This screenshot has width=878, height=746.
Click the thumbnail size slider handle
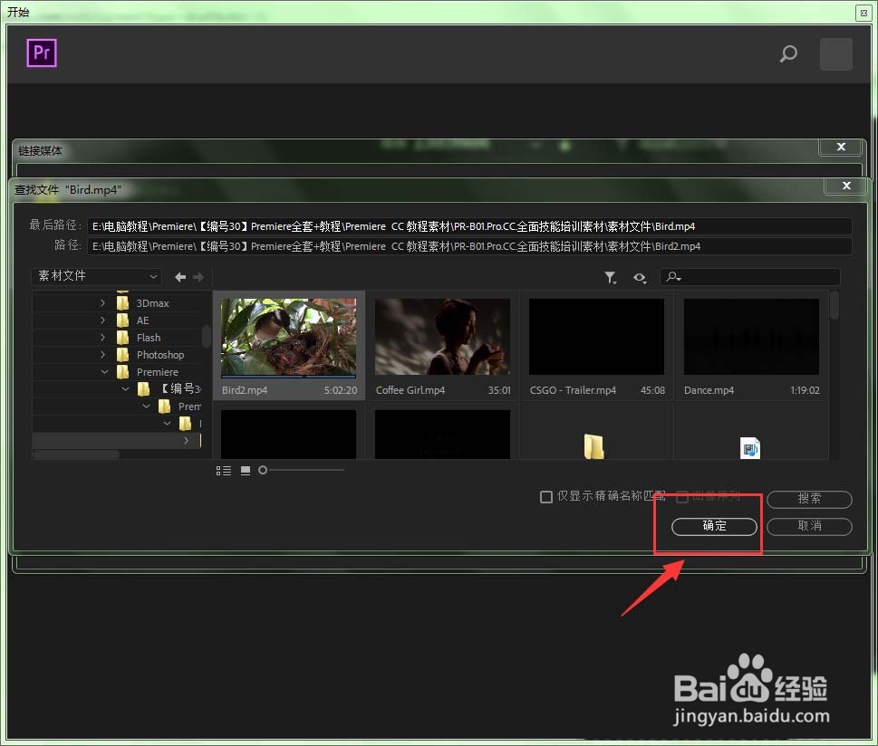click(x=263, y=470)
